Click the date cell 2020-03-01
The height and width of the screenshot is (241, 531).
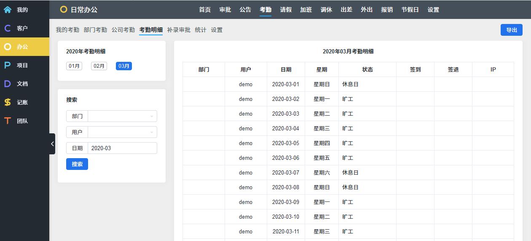pyautogui.click(x=286, y=84)
